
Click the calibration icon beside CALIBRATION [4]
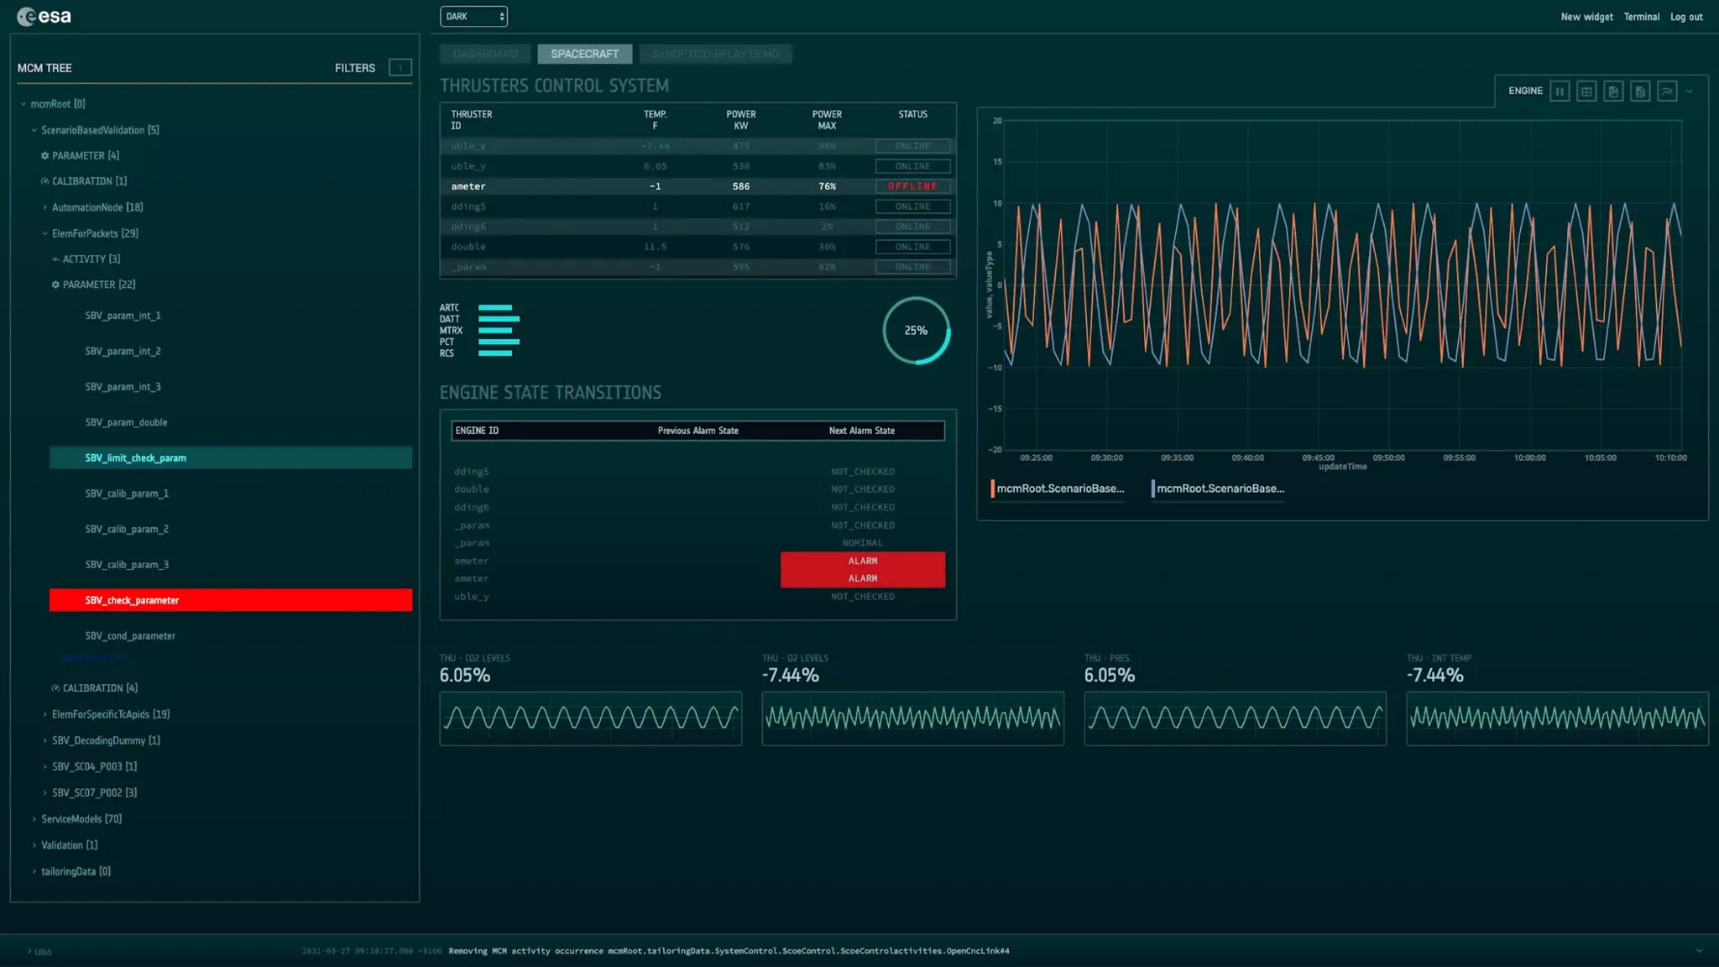[x=55, y=688]
